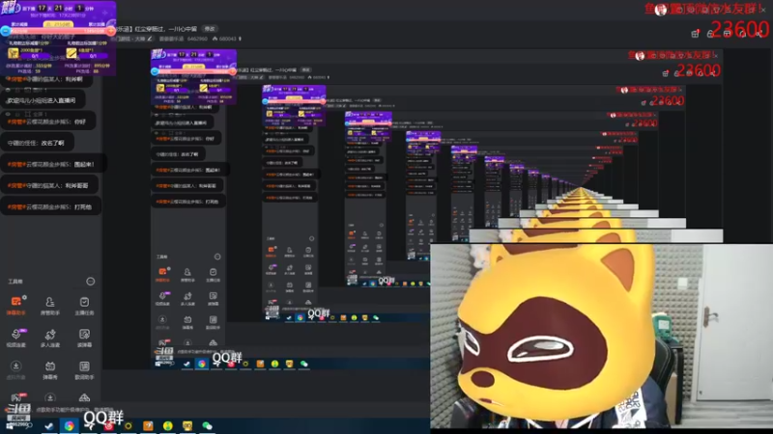Viewport: 773px width, 434px height.
Task: Click the toolbox icon right of 多人连麦
Action: pyautogui.click(x=84, y=338)
